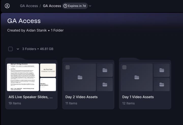The image size is (183, 125).
Task: Select the current GA Access breadcrumb
Action: pos(52,6)
